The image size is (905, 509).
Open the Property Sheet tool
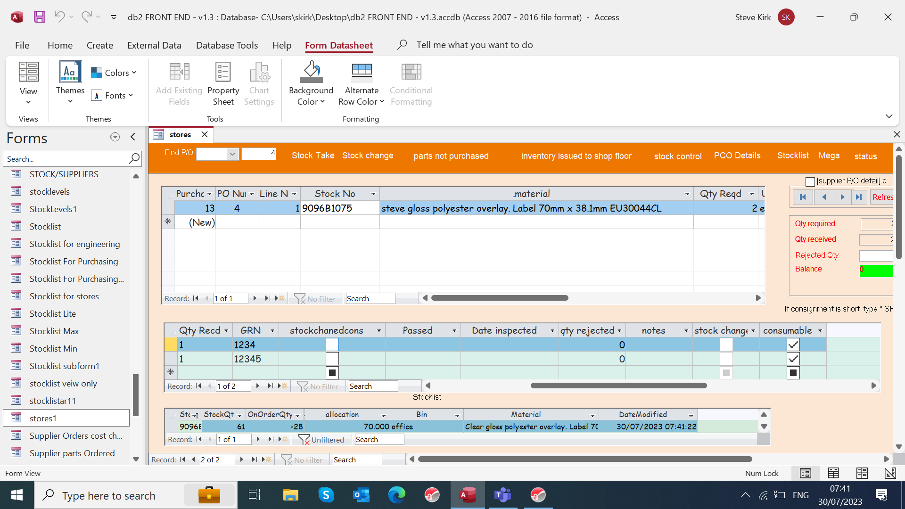click(223, 84)
